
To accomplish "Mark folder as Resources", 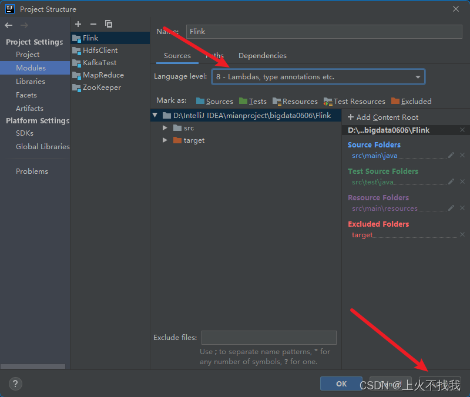I will pyautogui.click(x=295, y=102).
